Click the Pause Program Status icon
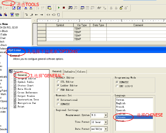Viewport: 166px width, 133px height. click(x=76, y=8)
